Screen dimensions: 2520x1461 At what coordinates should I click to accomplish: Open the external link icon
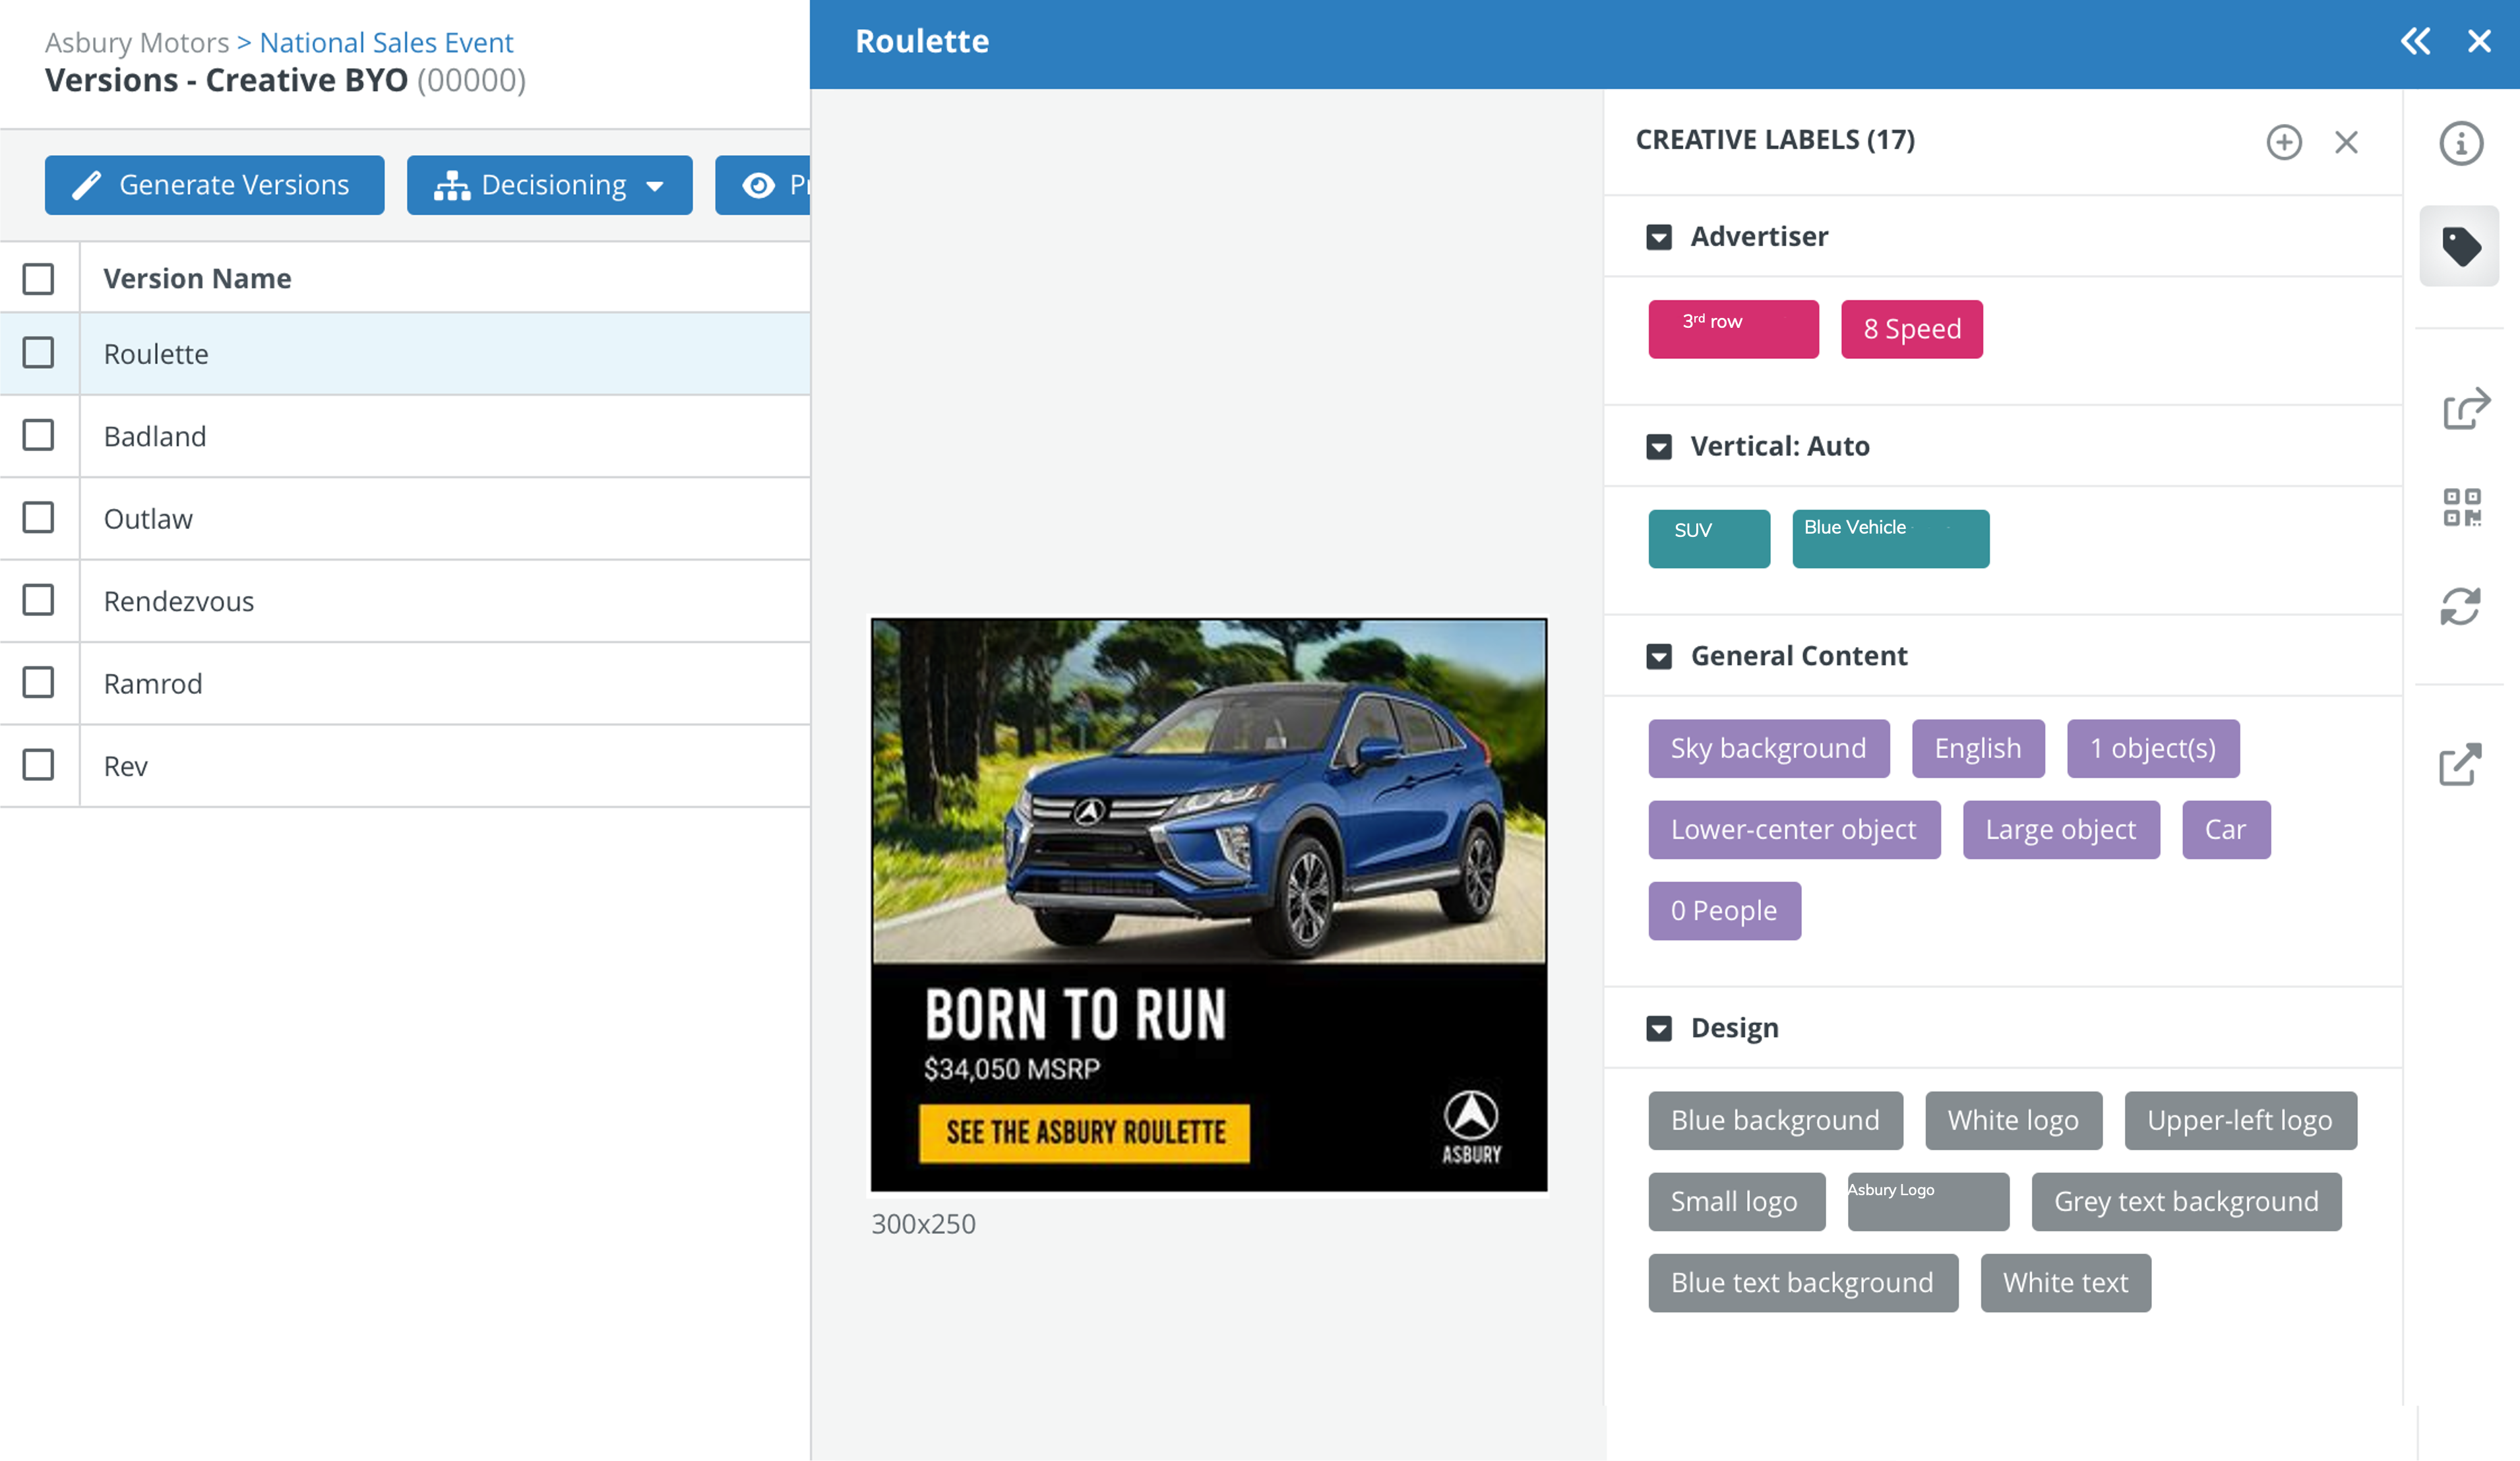2461,764
